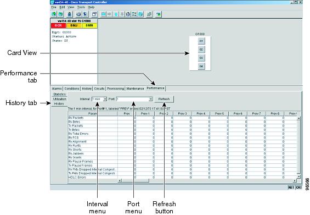The width and height of the screenshot is (310, 215).
Task: Select the Rx Packets row
Action: click(182, 118)
